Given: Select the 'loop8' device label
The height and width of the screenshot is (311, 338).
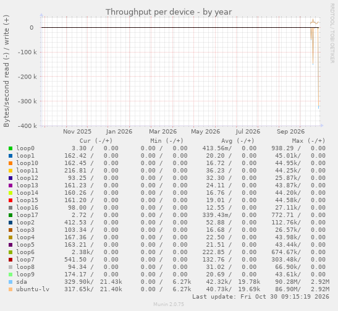Looking at the screenshot, I should [x=25, y=267].
